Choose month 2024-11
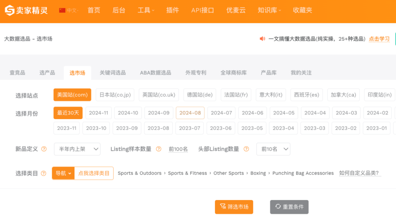The width and height of the screenshot is (396, 221). pos(99,113)
